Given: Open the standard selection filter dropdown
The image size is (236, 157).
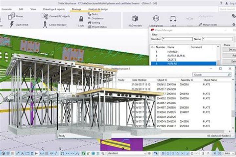Looking at the screenshot, I should tap(127, 153).
